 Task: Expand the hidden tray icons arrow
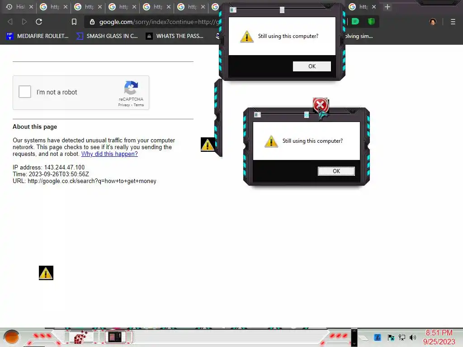(x=363, y=338)
